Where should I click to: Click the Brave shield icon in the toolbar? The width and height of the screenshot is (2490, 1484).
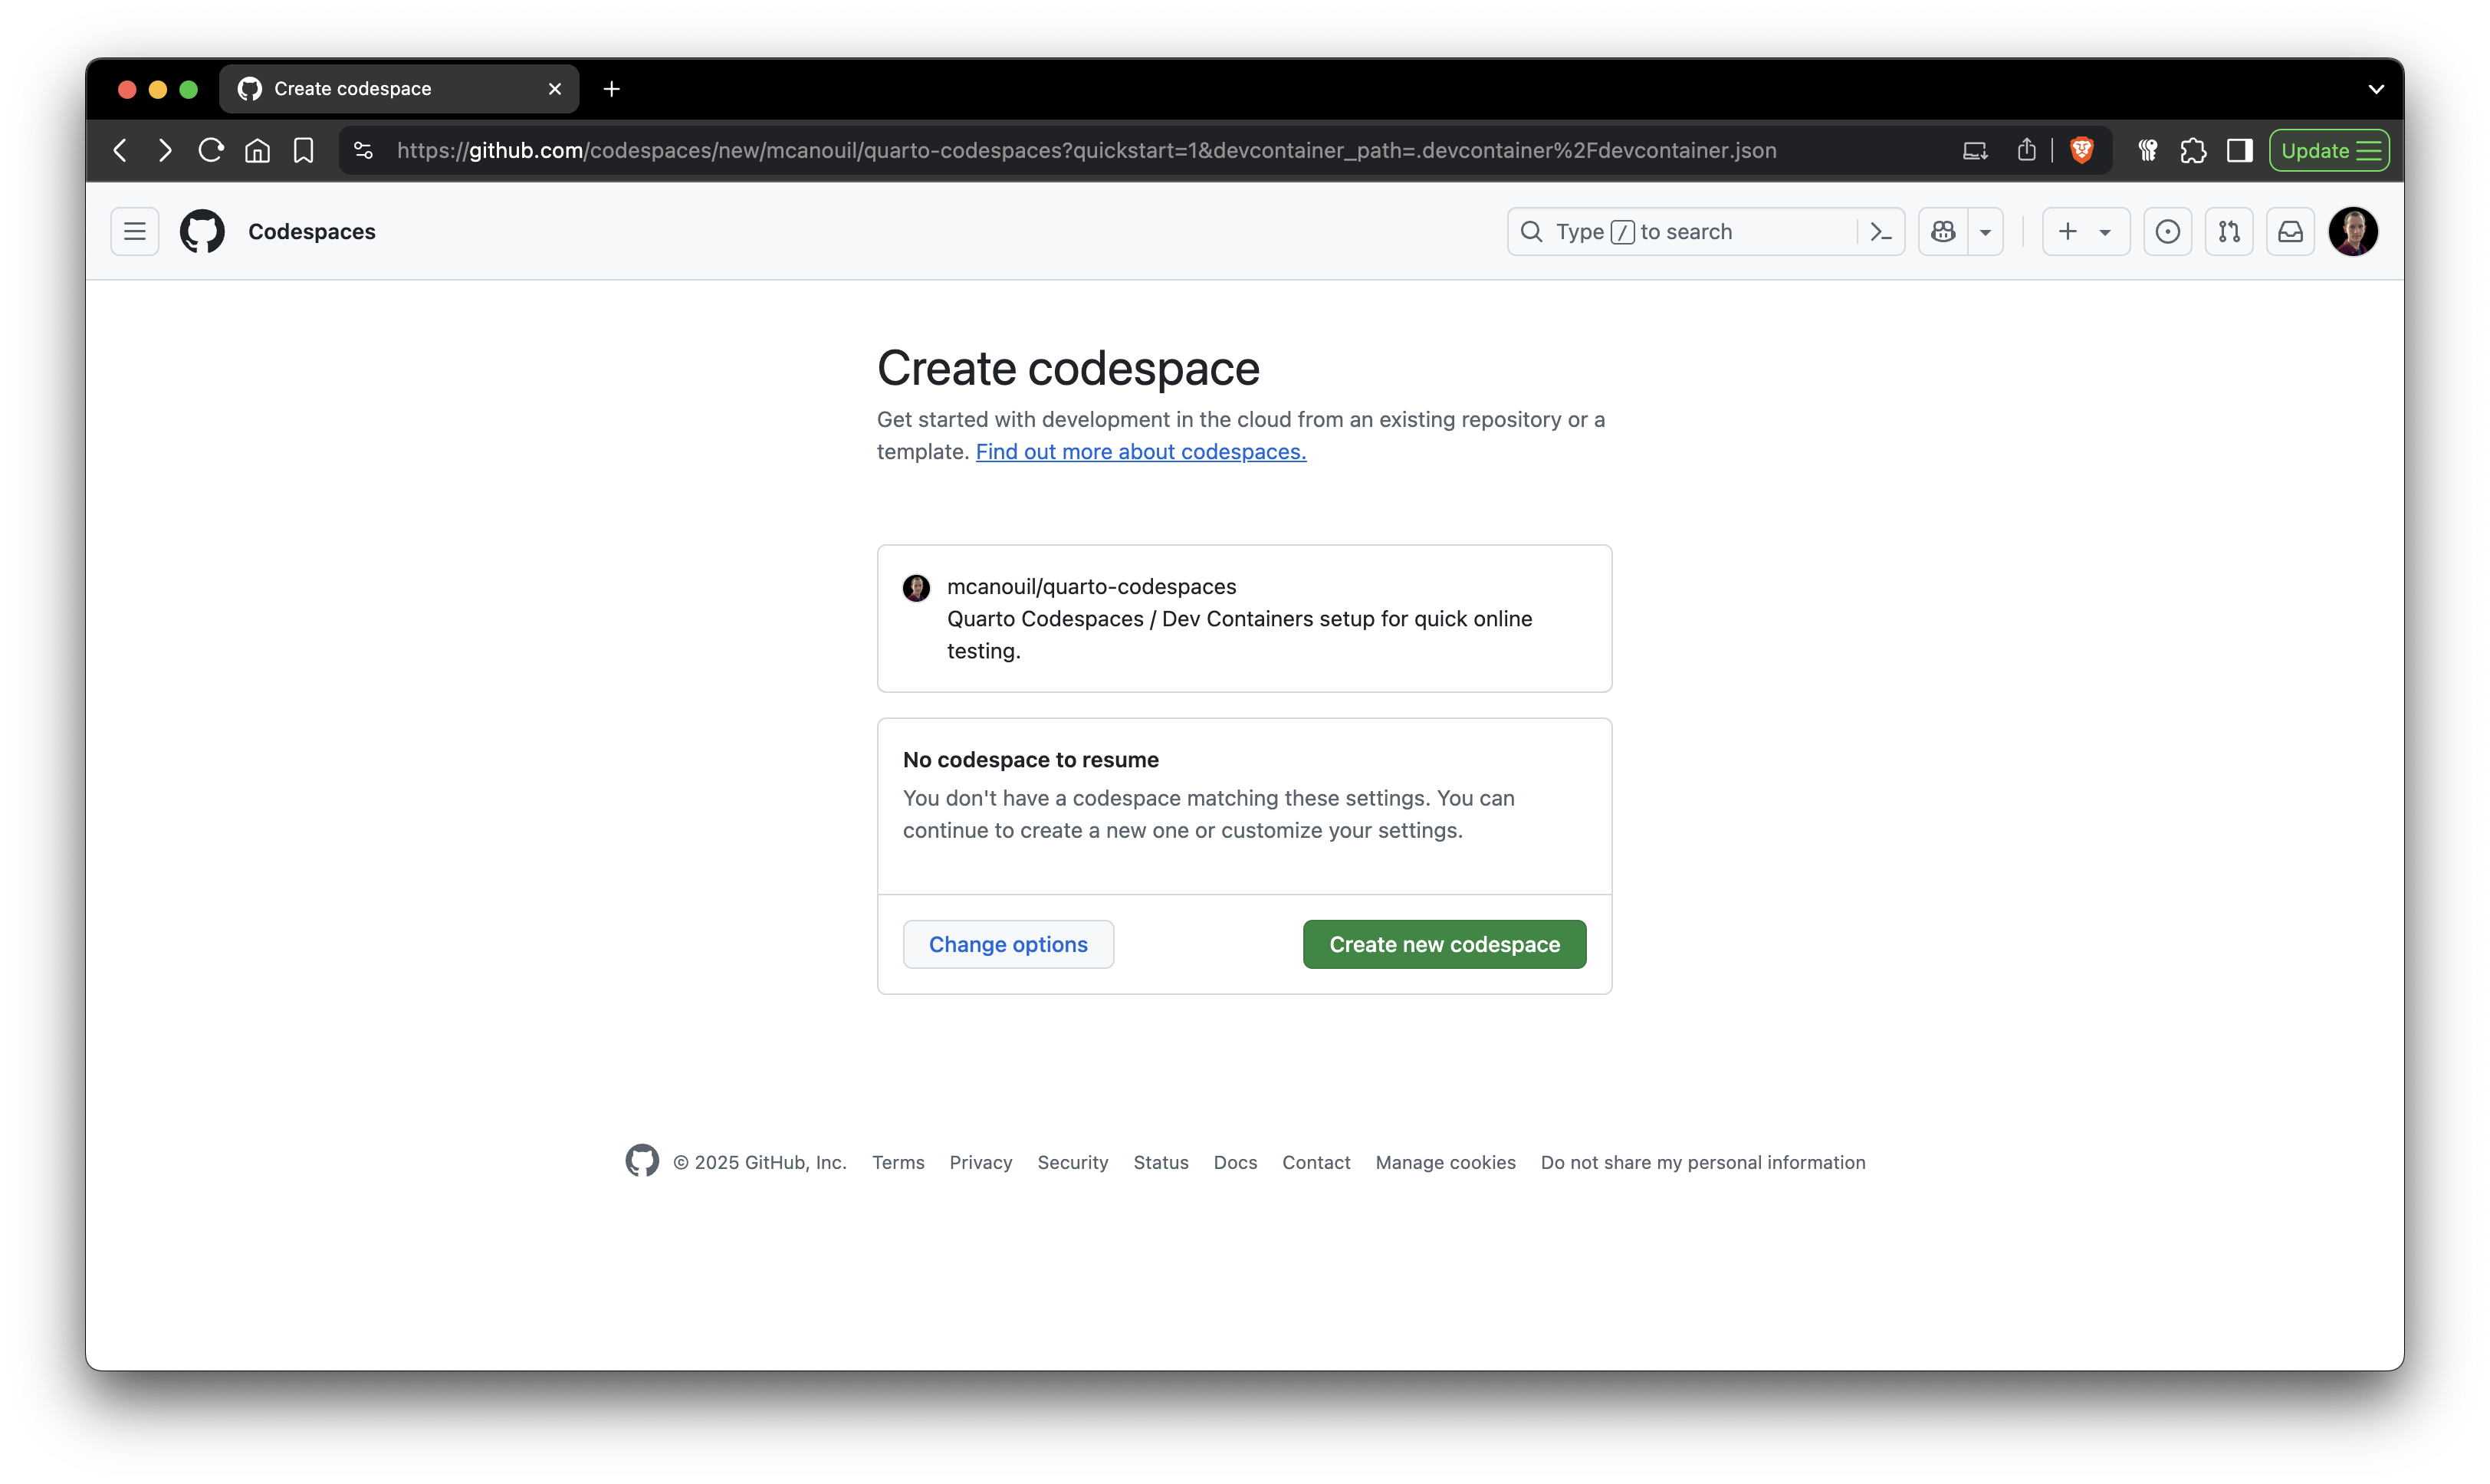(2082, 150)
